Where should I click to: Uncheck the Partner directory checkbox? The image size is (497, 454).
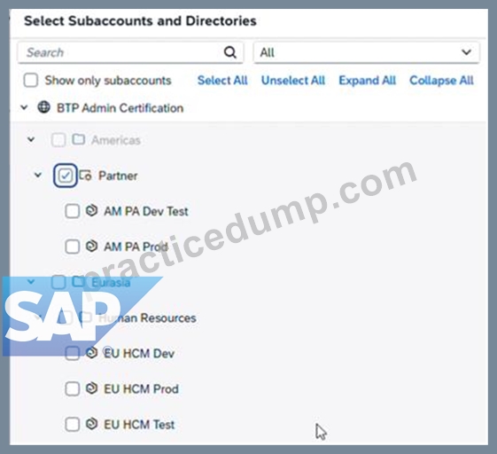point(66,176)
